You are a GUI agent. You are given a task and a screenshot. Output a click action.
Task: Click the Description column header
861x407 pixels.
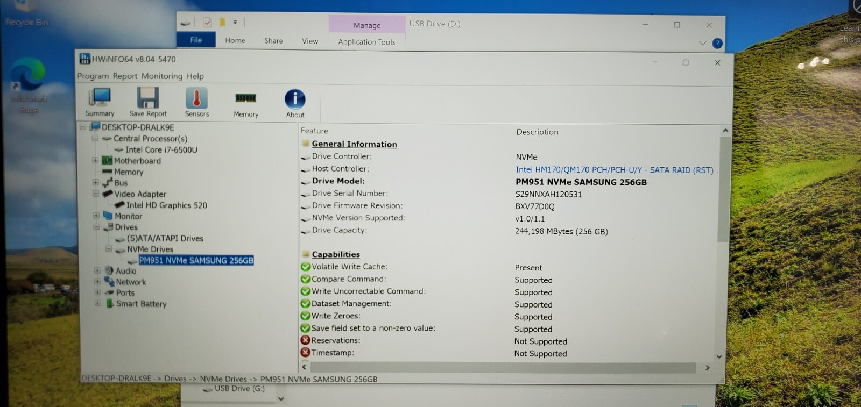coord(538,132)
